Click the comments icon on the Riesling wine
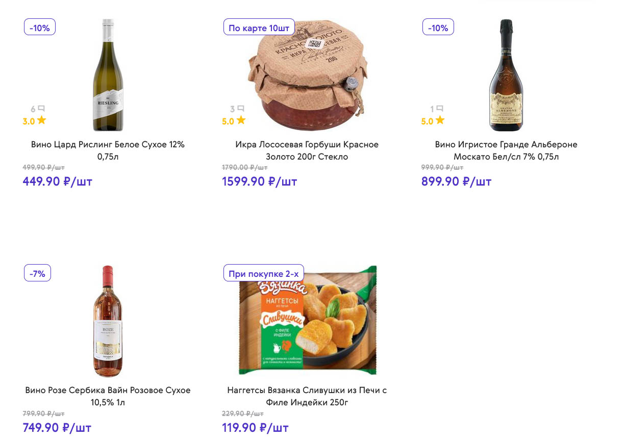This screenshot has height=441, width=625. (41, 109)
